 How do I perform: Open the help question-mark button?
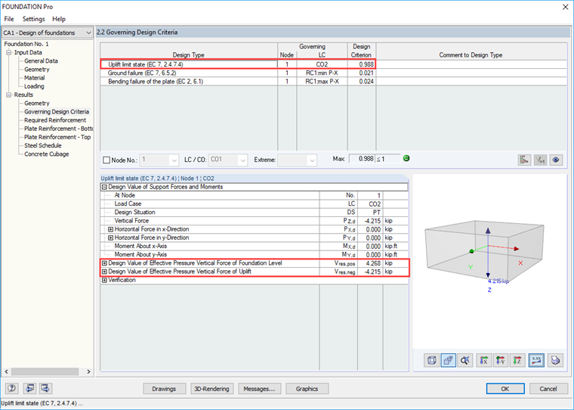click(12, 388)
